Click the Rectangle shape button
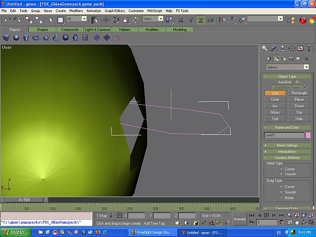The height and width of the screenshot is (237, 316). point(299,93)
